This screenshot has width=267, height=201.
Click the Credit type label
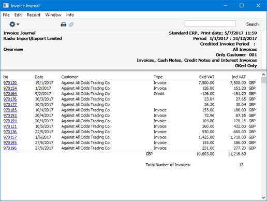pyautogui.click(x=159, y=94)
